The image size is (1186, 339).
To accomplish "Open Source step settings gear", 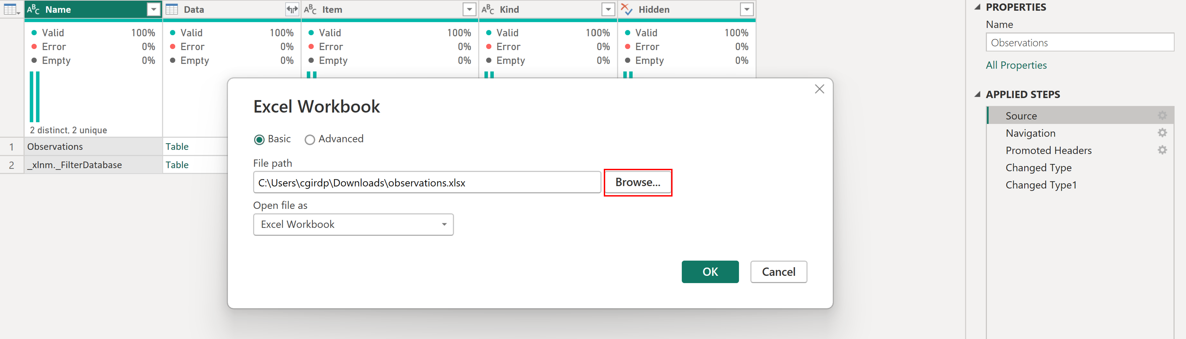I will 1162,115.
